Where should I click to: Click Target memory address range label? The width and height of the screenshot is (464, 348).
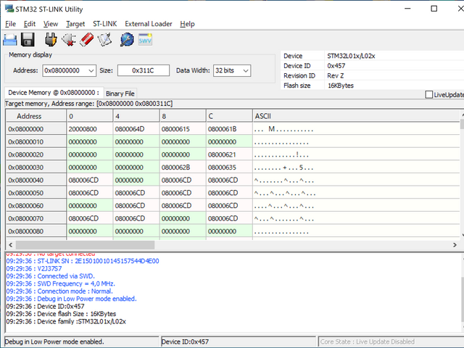point(88,104)
